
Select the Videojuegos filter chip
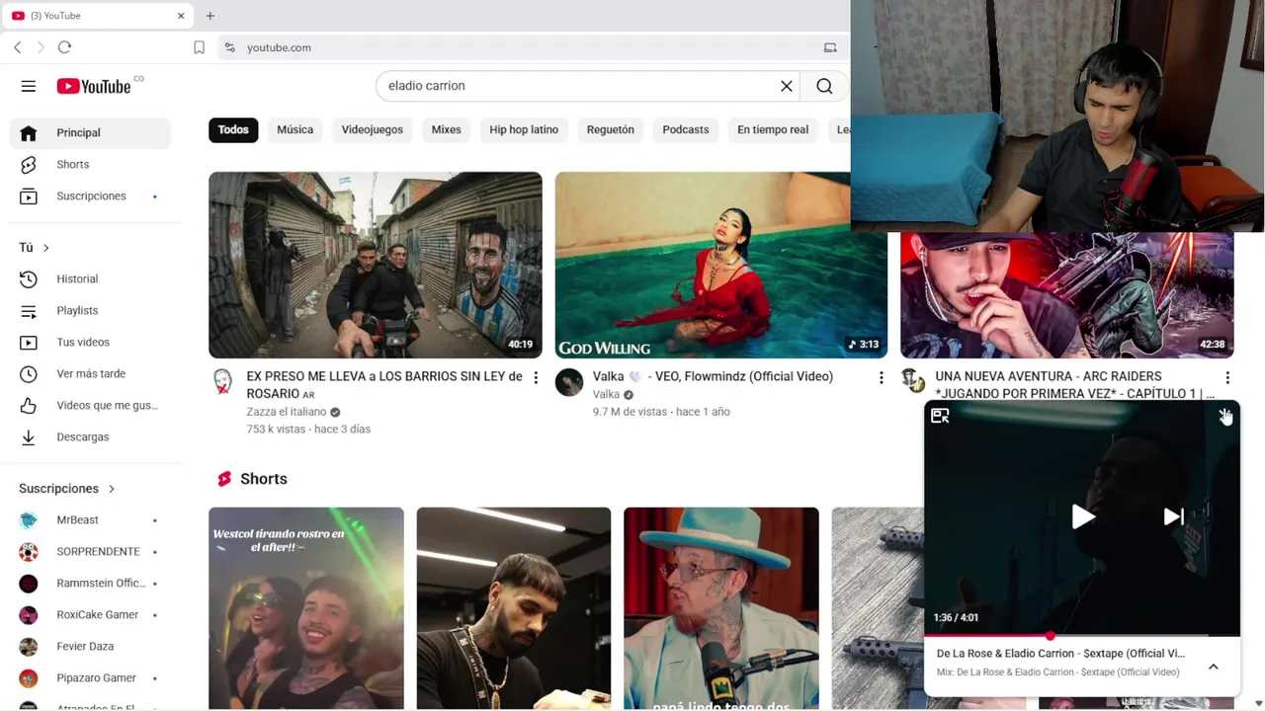373,129
